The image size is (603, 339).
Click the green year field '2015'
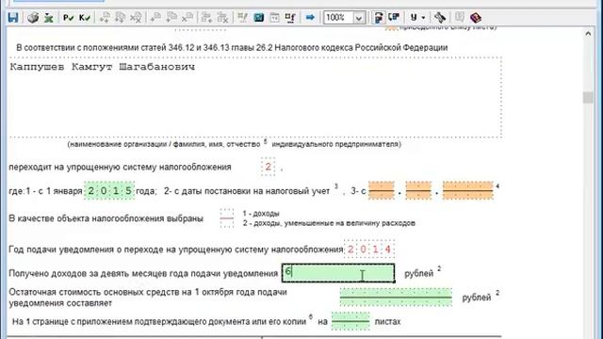(x=109, y=190)
